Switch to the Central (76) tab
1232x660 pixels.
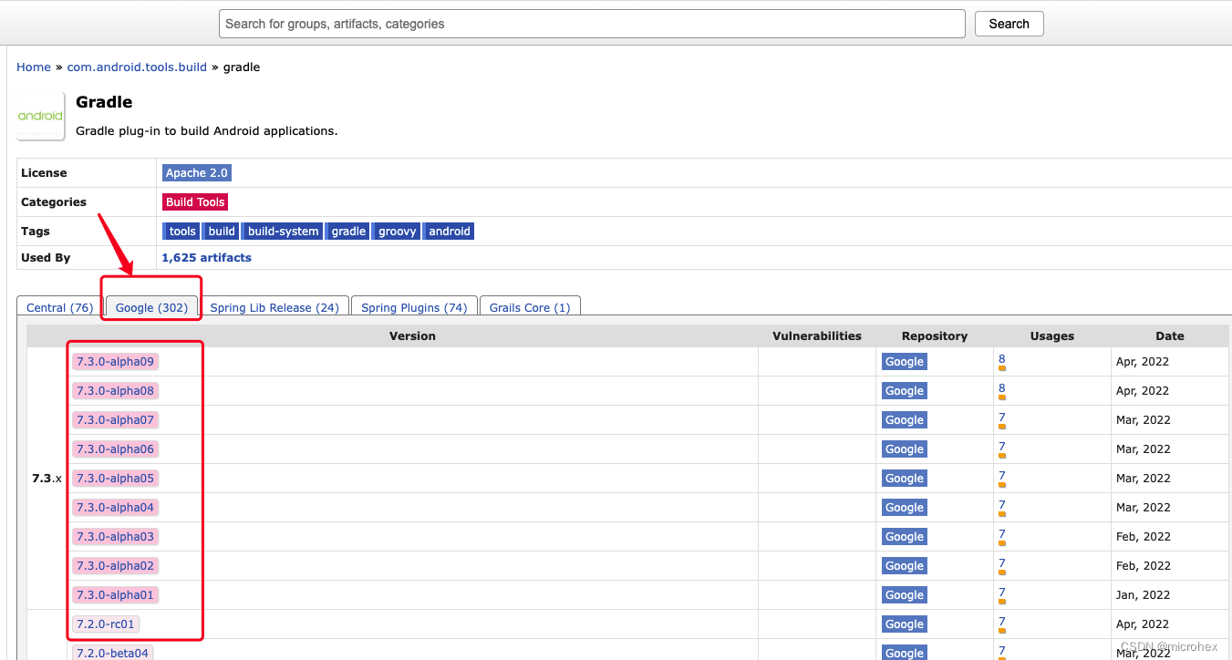click(59, 307)
